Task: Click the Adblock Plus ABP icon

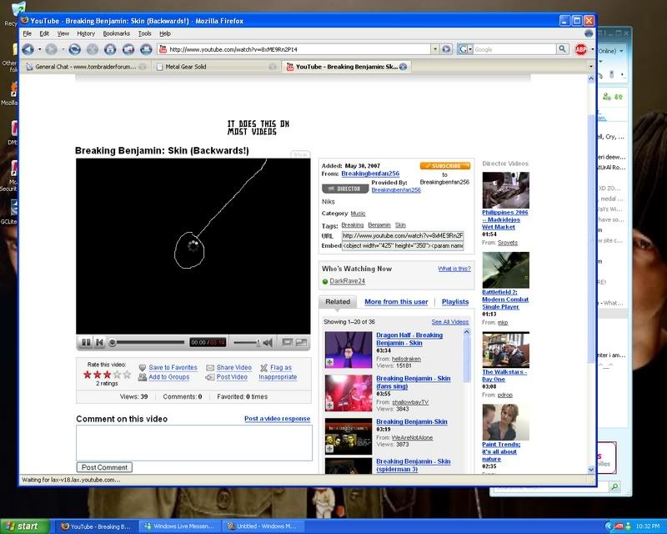Action: click(580, 49)
